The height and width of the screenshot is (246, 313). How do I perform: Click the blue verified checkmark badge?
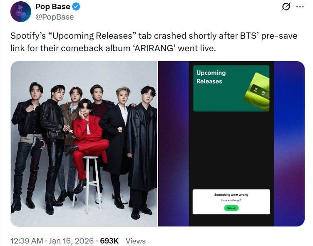coord(76,7)
